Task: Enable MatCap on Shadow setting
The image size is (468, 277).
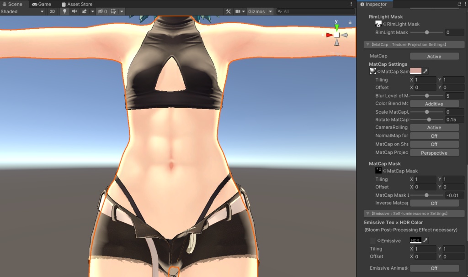Action: [x=434, y=144]
